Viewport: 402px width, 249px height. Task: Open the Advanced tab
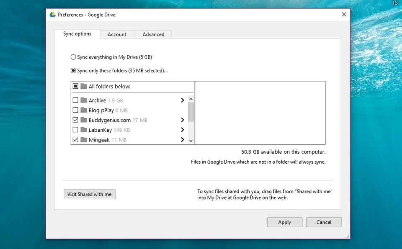pyautogui.click(x=153, y=34)
